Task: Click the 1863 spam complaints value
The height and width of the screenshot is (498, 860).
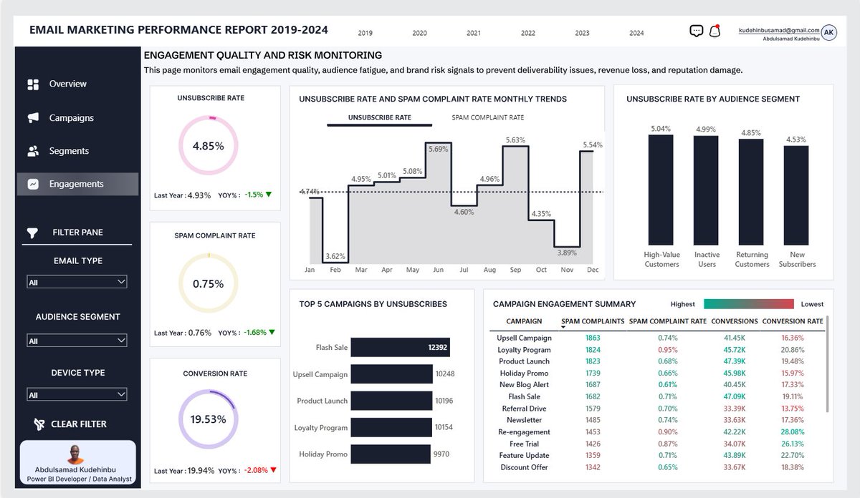Action: coord(593,338)
